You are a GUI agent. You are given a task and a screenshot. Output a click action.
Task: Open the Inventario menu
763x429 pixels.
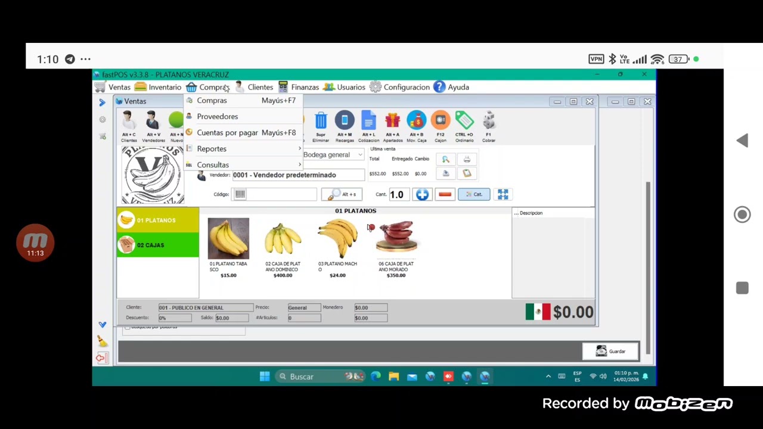(x=158, y=87)
